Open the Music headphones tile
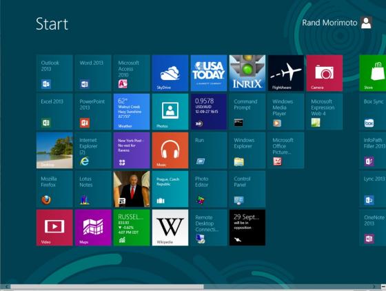Screen dimensions: 386x291 coord(170,150)
